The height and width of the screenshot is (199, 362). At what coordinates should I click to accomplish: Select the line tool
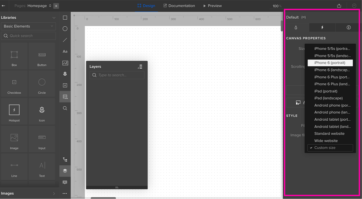[65, 40]
